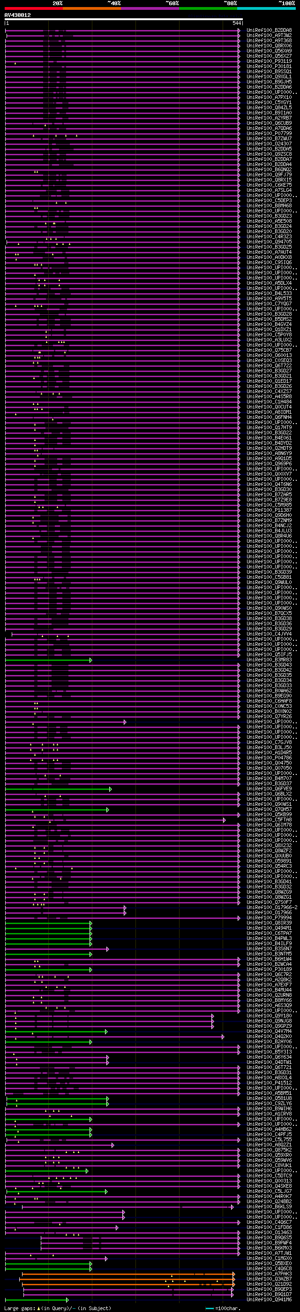
Task: Select hit label UniRef100_Q4Q2K0
Action: click(269, 1037)
